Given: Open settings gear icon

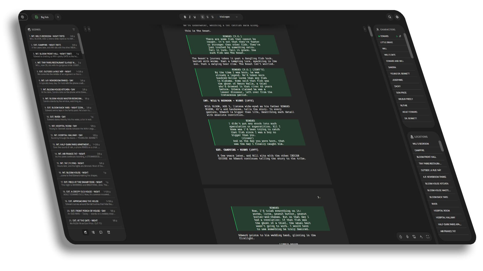Looking at the screenshot, I should (397, 17).
